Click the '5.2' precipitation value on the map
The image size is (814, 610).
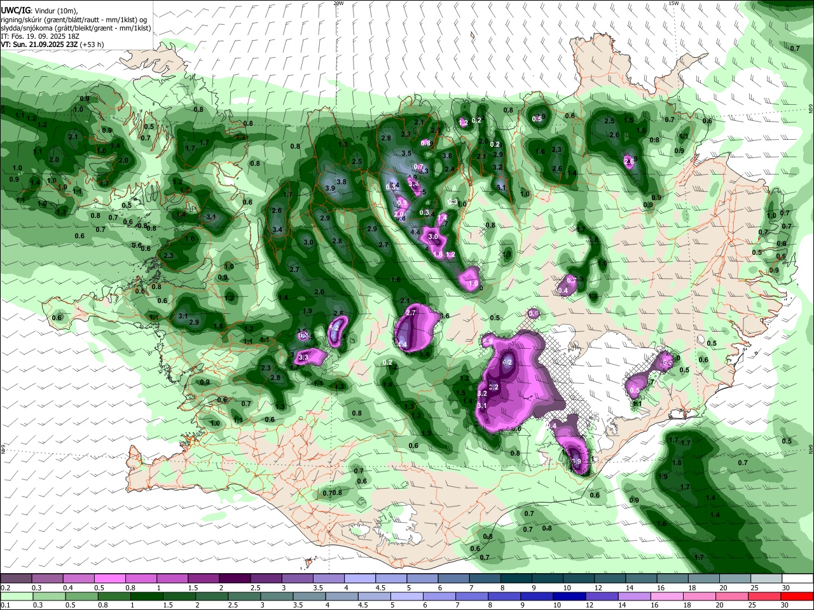tap(335, 327)
